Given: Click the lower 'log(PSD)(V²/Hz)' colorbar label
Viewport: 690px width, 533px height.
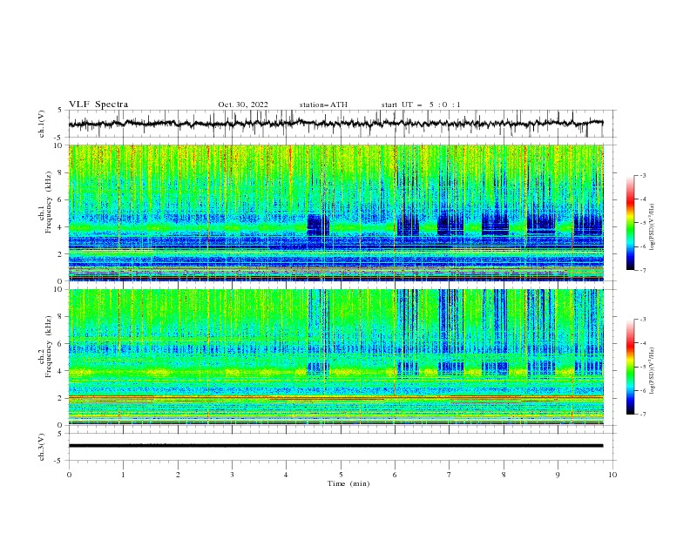Looking at the screenshot, I should (x=652, y=371).
